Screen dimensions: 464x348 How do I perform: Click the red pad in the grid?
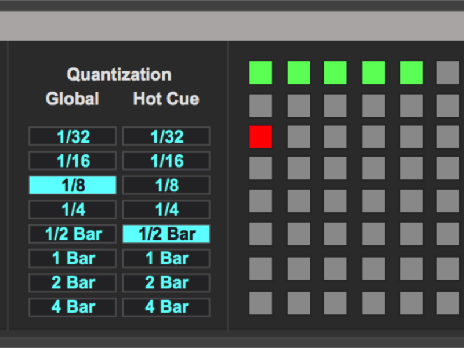pyautogui.click(x=260, y=137)
